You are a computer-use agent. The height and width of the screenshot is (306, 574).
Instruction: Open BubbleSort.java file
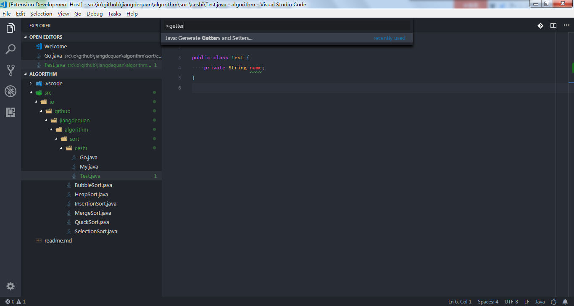[91, 185]
